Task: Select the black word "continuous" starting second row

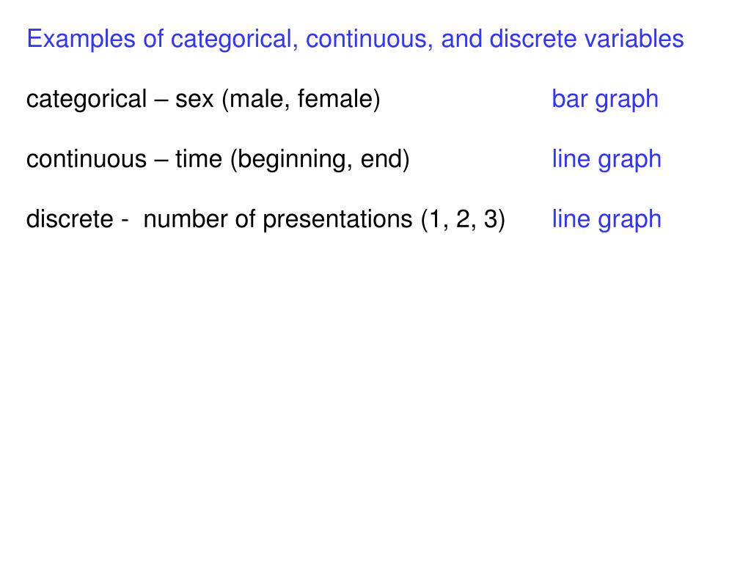Action: (87, 159)
